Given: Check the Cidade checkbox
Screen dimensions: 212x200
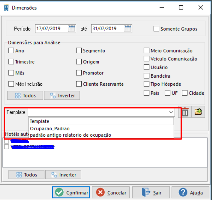Looking at the screenshot, I should (185, 93).
